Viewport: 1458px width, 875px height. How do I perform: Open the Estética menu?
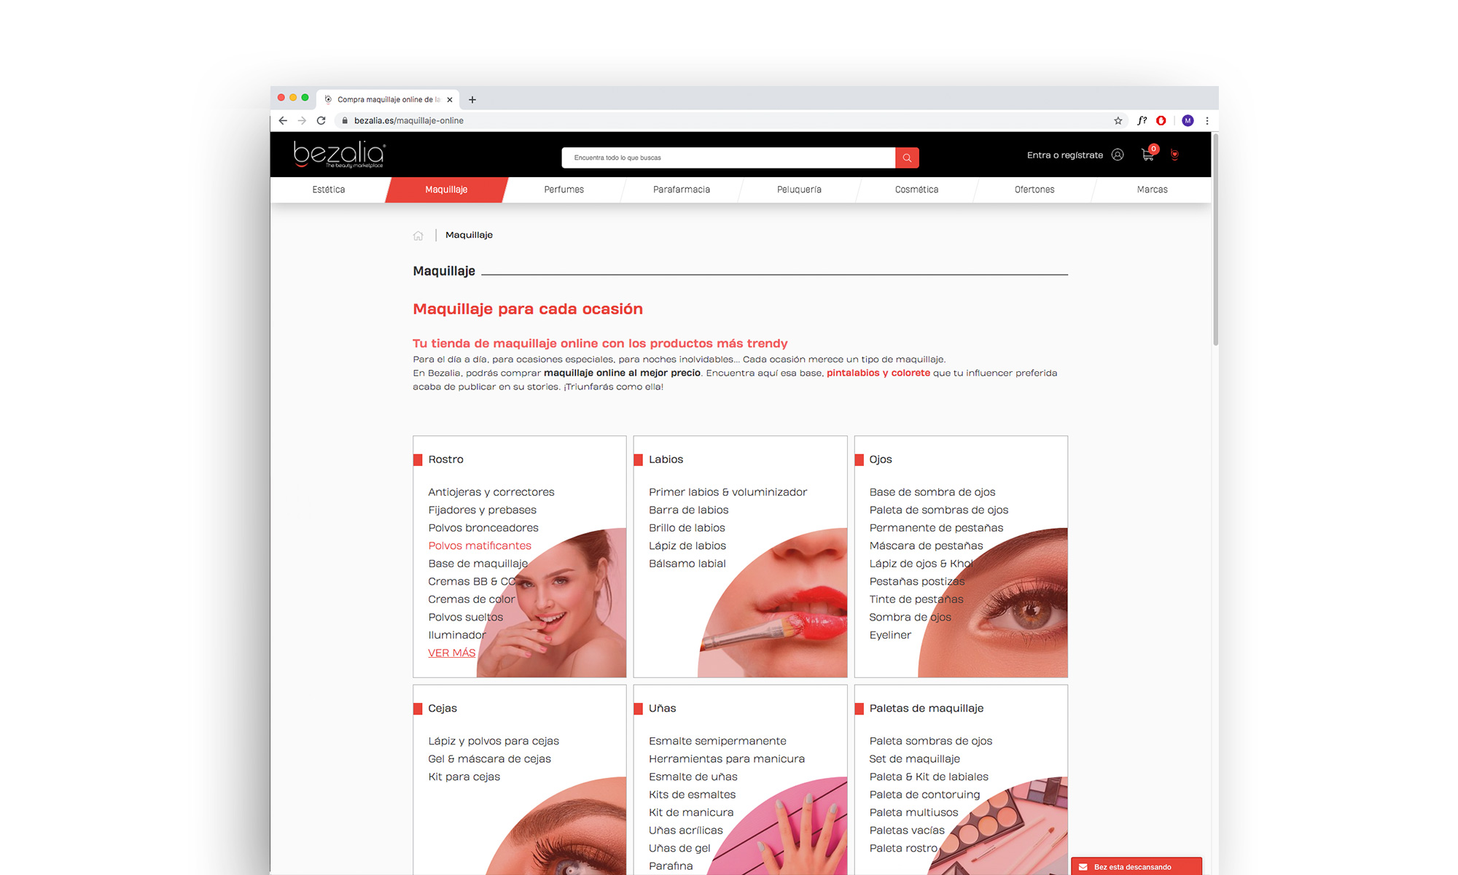click(x=329, y=190)
